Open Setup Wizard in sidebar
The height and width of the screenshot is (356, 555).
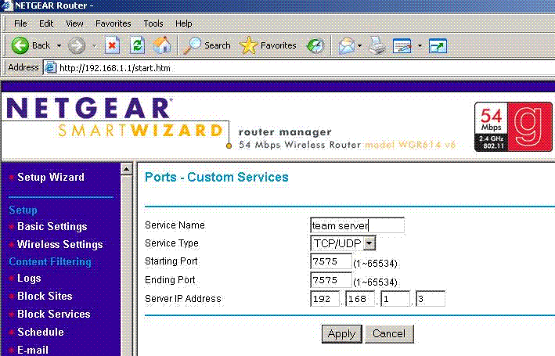coord(51,177)
